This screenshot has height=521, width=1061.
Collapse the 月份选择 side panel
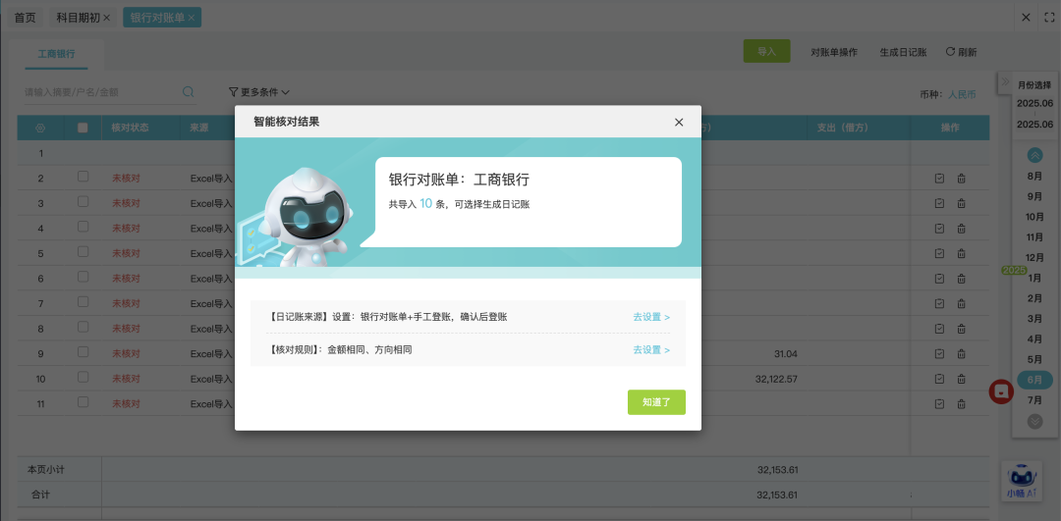[1005, 81]
